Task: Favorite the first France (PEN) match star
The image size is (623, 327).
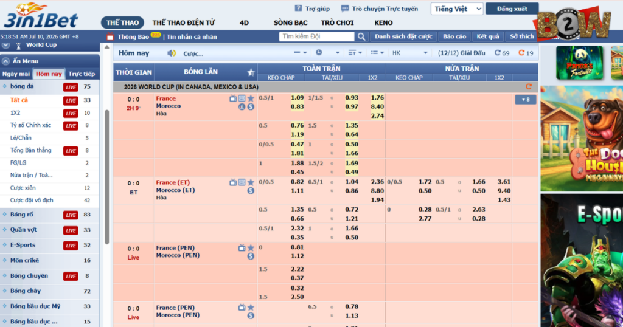Action: (251, 248)
